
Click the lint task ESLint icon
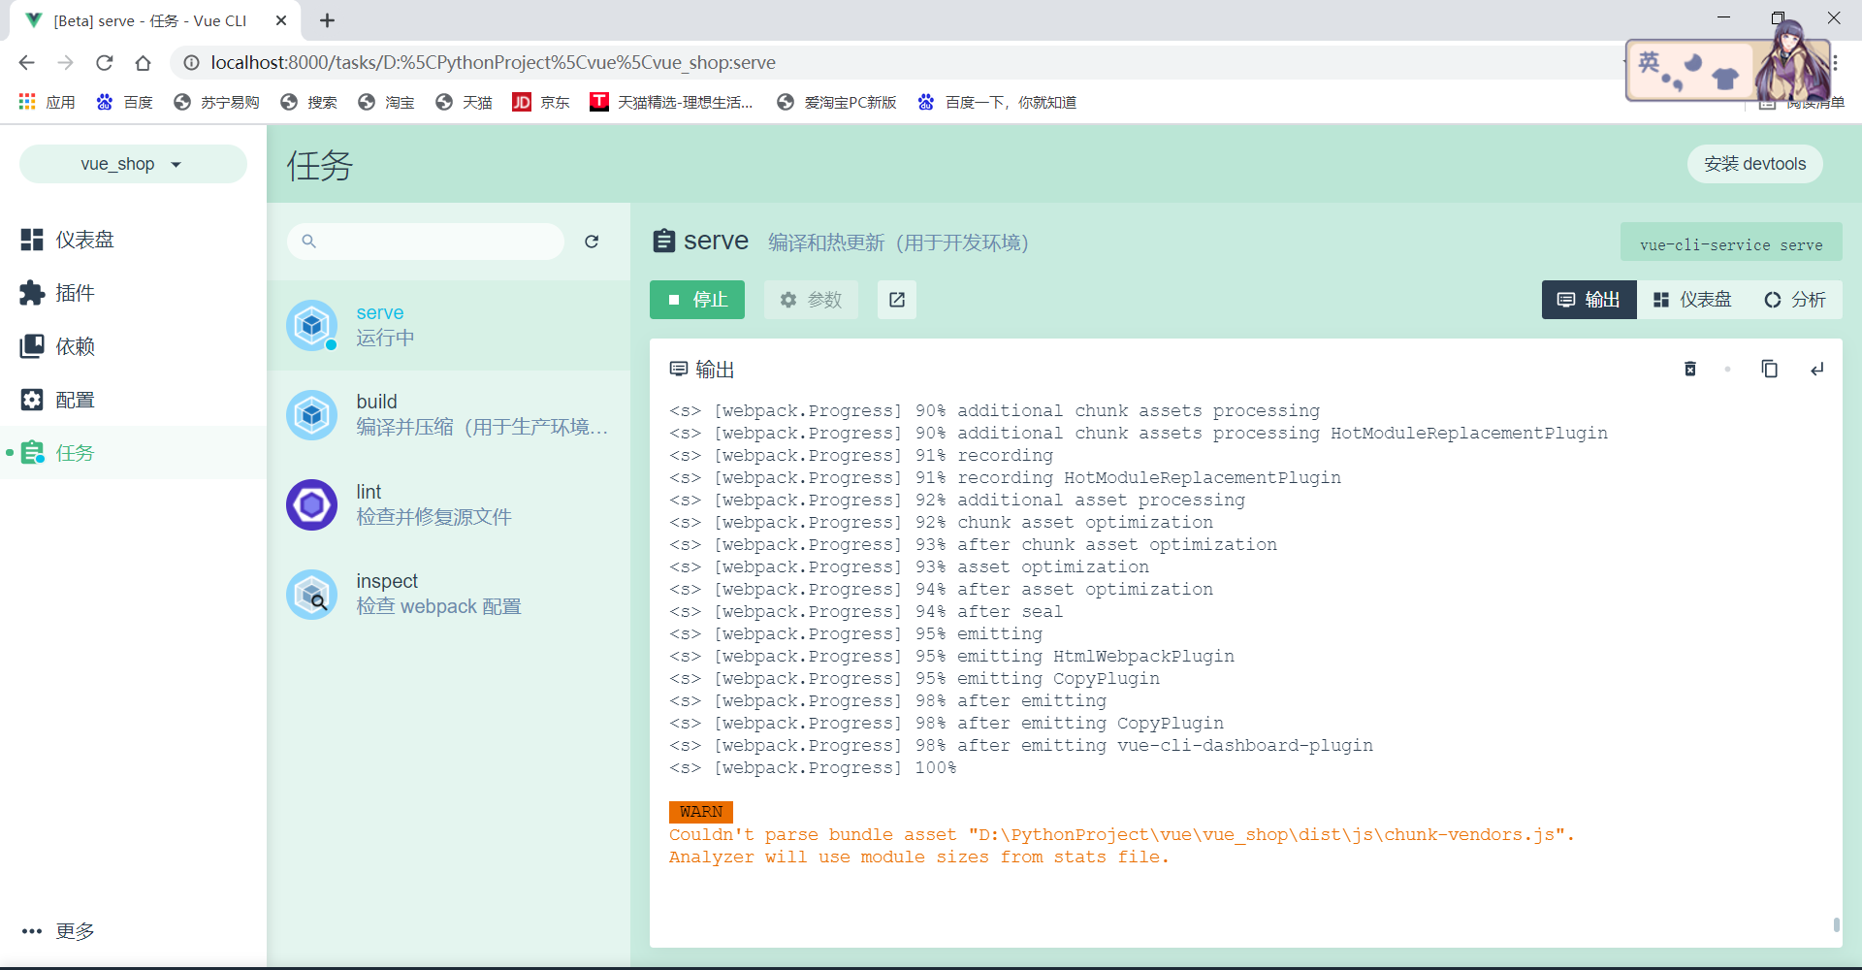[312, 504]
